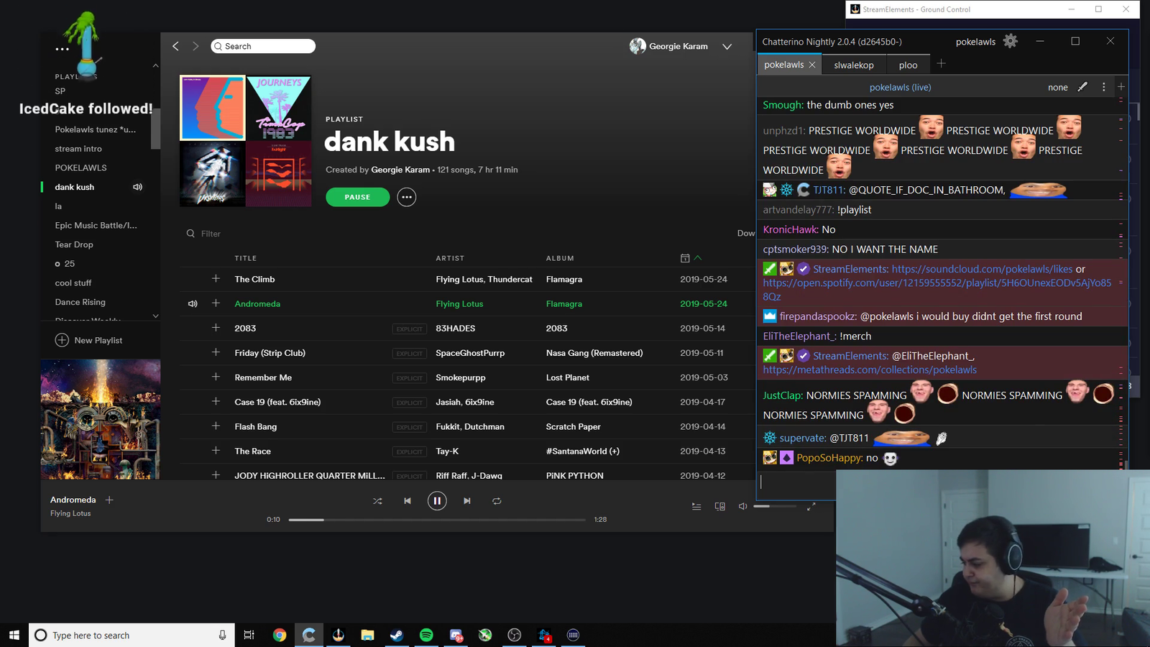Add 2083 to your library
This screenshot has width=1150, height=647.
click(x=216, y=327)
